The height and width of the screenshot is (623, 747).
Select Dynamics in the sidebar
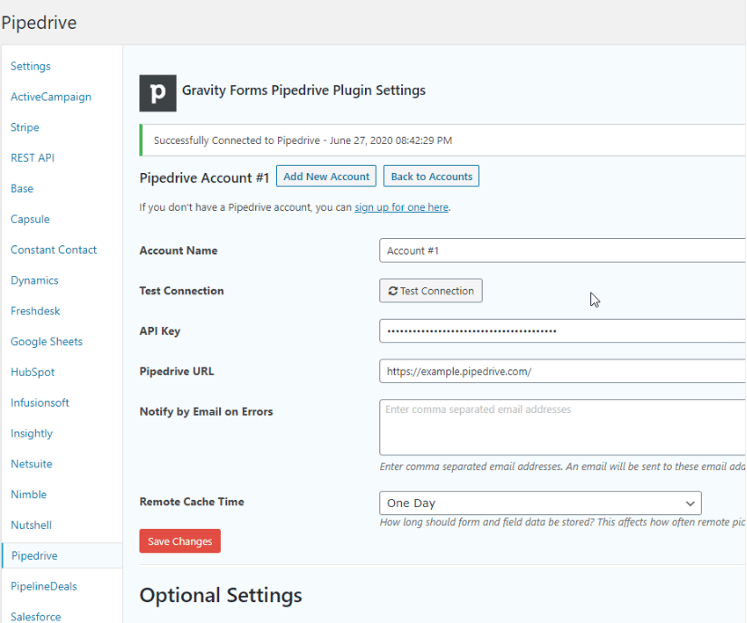34,280
